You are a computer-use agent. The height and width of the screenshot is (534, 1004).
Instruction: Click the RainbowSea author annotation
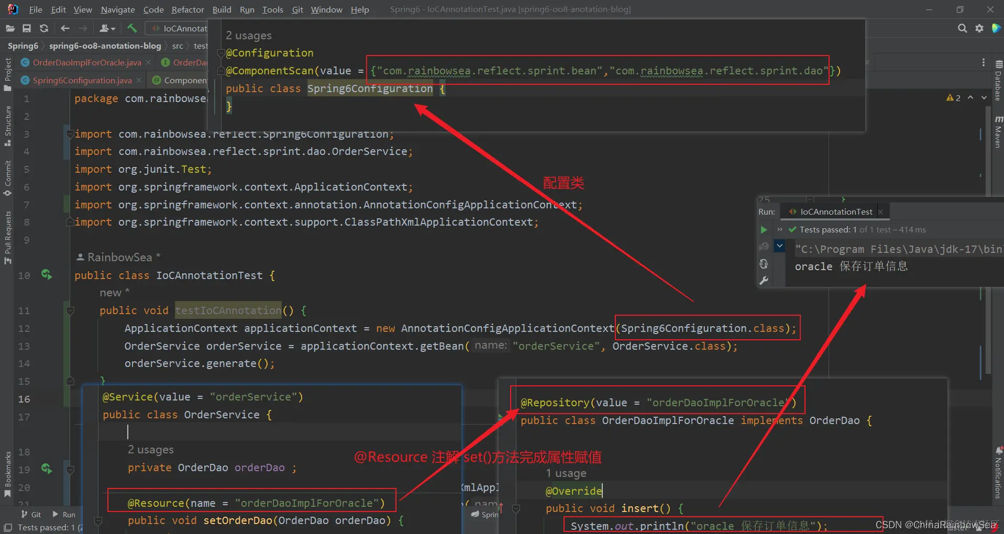[118, 257]
